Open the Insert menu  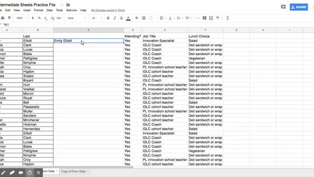pyautogui.click(x=27, y=10)
